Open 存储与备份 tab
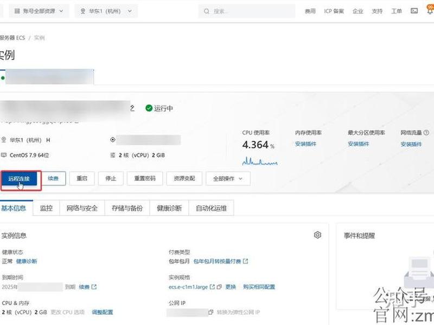434x325 pixels. 127,208
